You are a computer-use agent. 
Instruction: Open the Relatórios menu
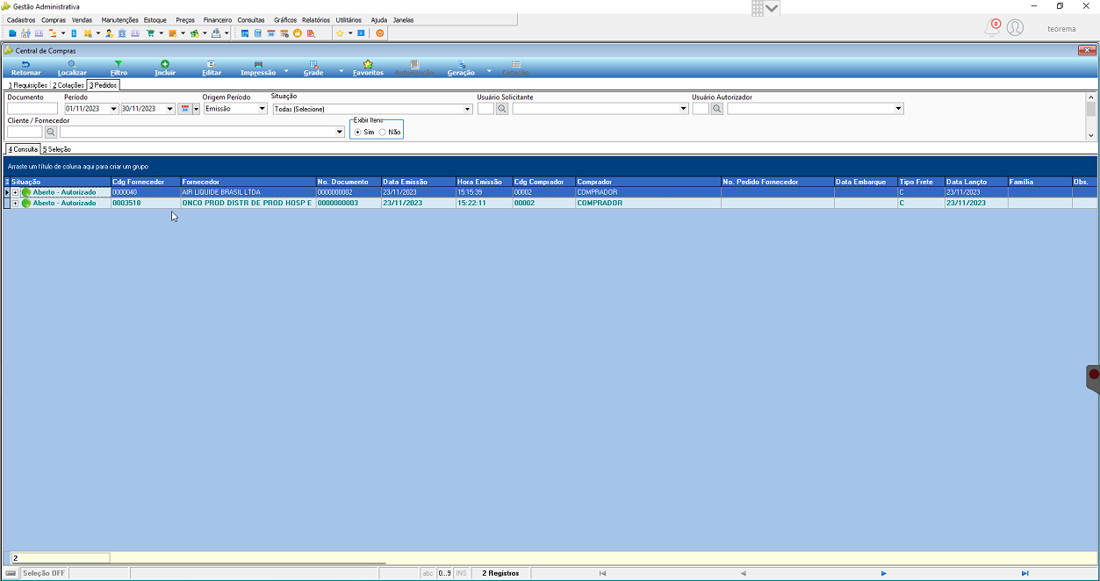[x=316, y=19]
